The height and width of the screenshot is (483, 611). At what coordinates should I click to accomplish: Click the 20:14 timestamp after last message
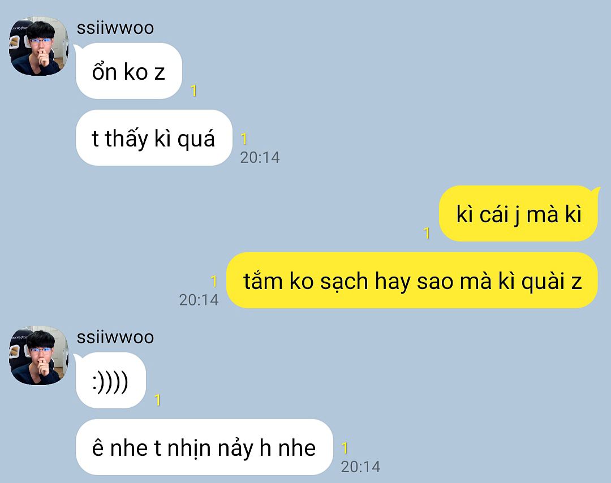point(360,467)
